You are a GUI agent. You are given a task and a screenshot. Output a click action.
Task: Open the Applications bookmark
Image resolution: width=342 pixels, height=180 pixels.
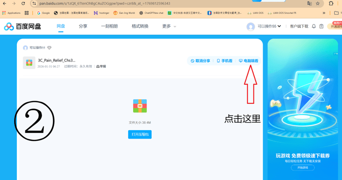tap(11, 13)
